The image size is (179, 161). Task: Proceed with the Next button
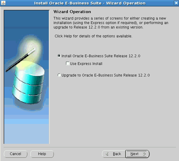click(x=137, y=154)
